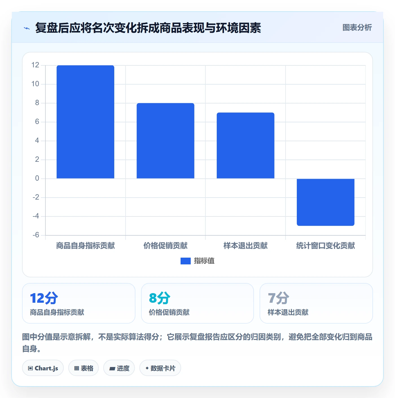The height and width of the screenshot is (398, 395).
Task: Click the 图表分析 label in the header
Action: click(357, 28)
